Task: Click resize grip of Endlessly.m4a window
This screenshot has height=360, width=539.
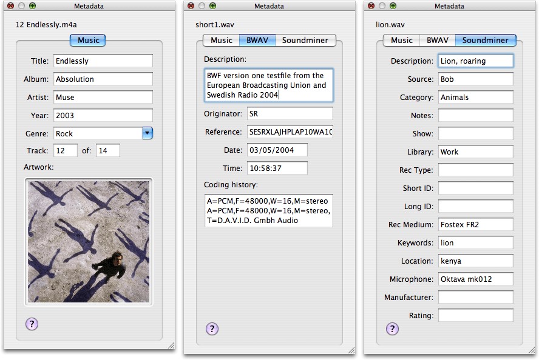Action: pos(171,345)
